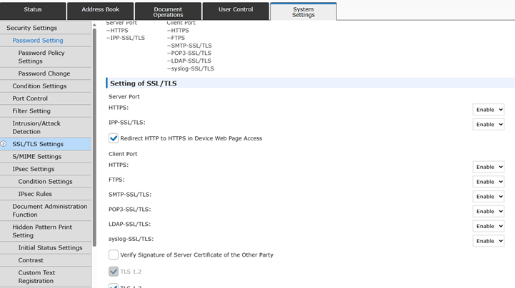Open SMTP-SSL/TLS dropdown
Viewport: 515px width, 288px height.
pos(488,196)
